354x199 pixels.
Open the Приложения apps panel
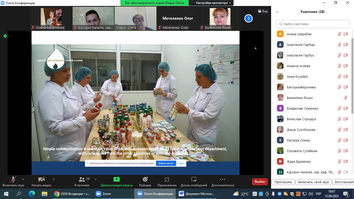point(167,181)
